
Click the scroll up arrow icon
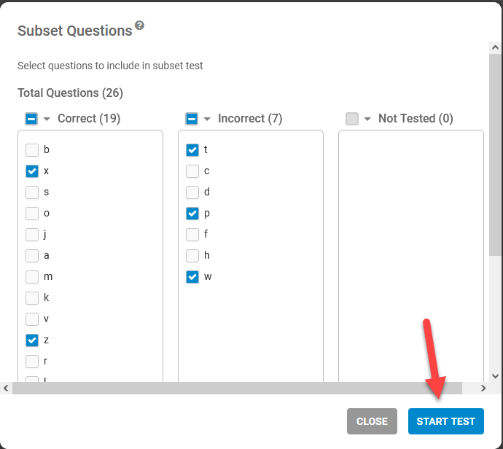495,48
